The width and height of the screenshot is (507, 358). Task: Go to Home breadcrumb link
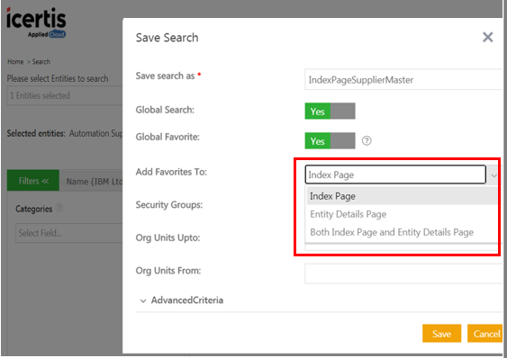tap(15, 62)
